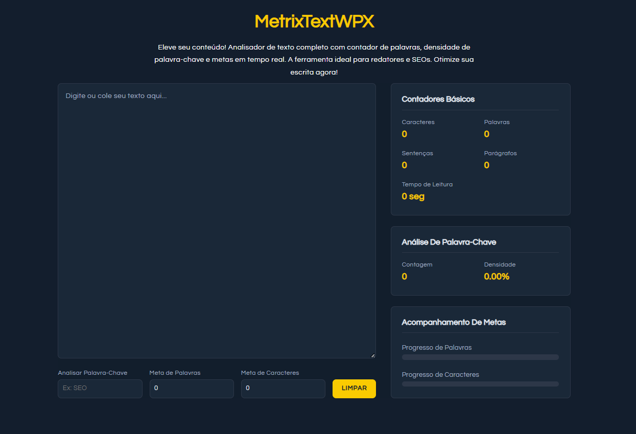Click the Contagem keyword count value
Image resolution: width=636 pixels, height=434 pixels.
coord(404,276)
